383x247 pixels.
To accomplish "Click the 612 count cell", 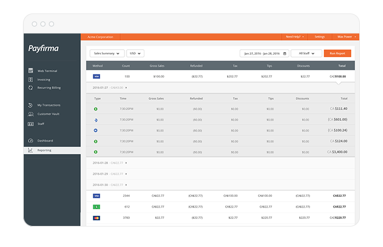I will pyautogui.click(x=127, y=207).
